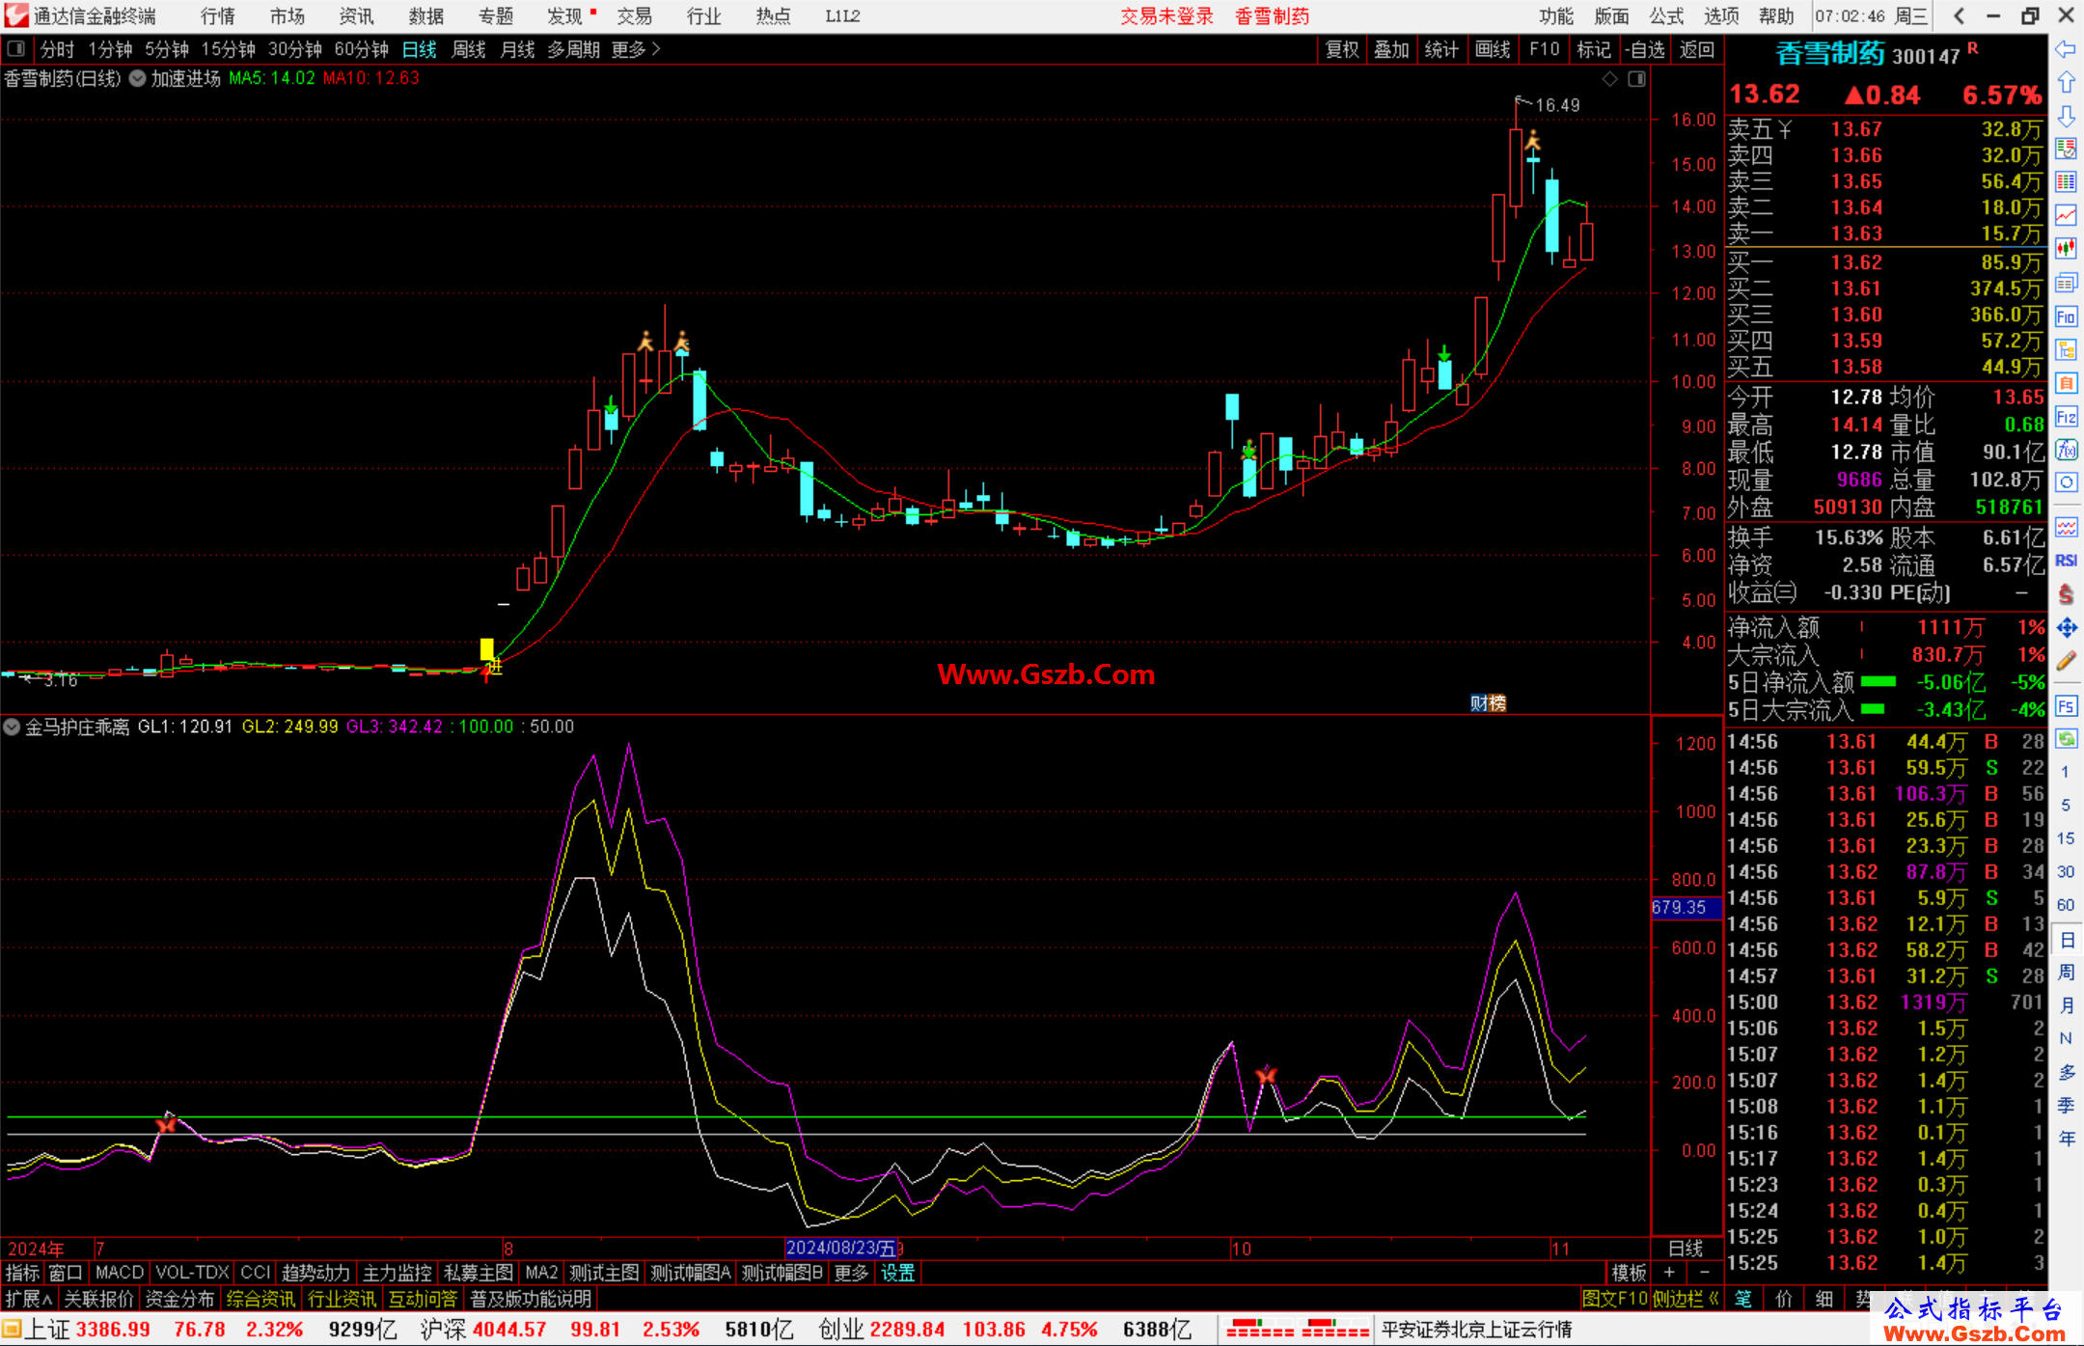Click the circle icon in right sidebar
This screenshot has height=1346, width=2084.
(x=2066, y=482)
